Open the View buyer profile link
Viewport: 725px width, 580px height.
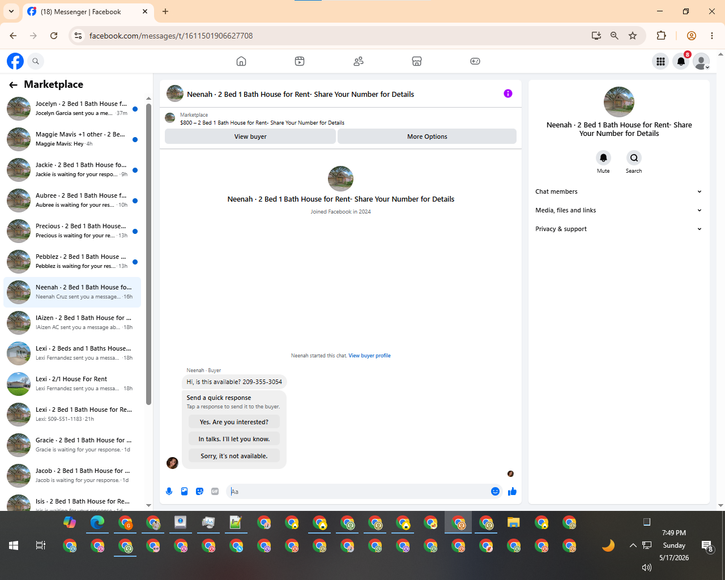tap(369, 356)
